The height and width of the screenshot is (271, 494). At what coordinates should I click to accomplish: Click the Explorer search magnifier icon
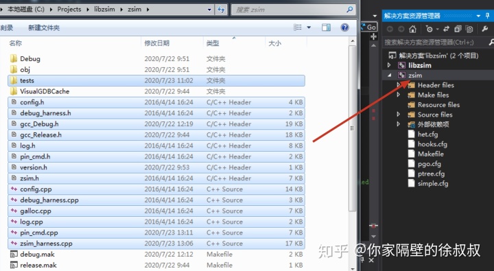pyautogui.click(x=349, y=10)
